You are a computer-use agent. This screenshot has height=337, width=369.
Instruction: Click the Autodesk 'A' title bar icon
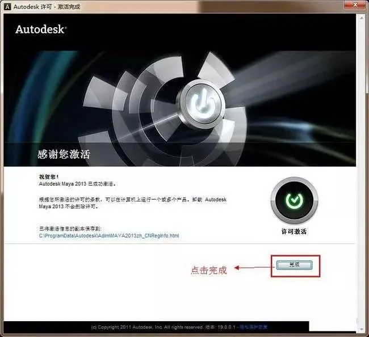tap(7, 7)
